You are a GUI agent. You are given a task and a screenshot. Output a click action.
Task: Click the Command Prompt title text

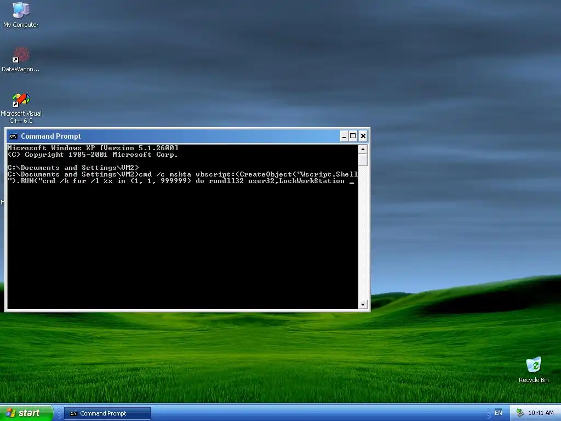tap(51, 136)
